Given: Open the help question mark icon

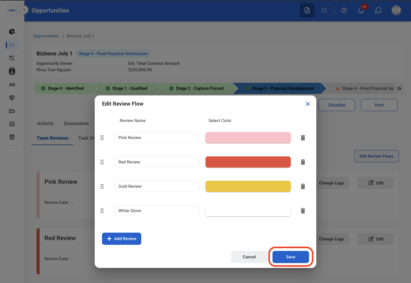Looking at the screenshot, I should 344,10.
